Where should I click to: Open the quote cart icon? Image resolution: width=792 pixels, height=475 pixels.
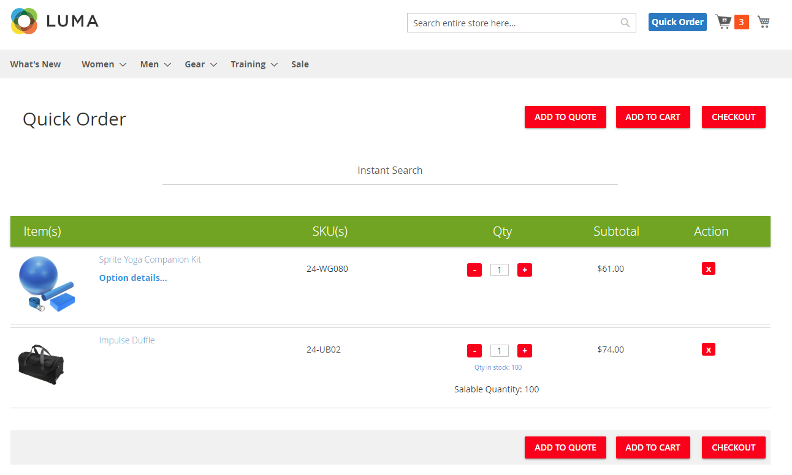(724, 22)
